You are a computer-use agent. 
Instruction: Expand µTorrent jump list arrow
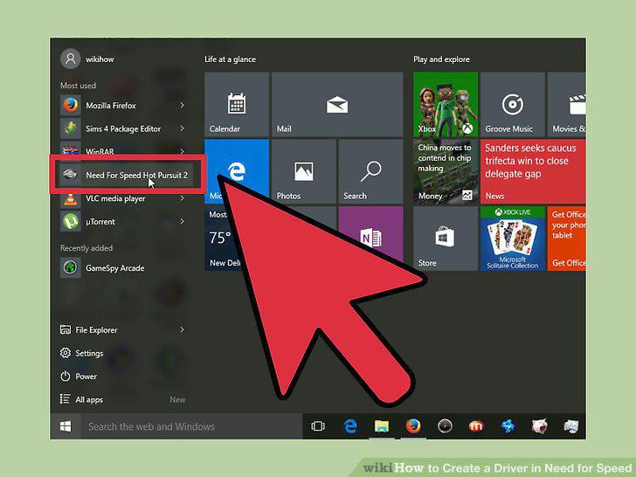[182, 222]
